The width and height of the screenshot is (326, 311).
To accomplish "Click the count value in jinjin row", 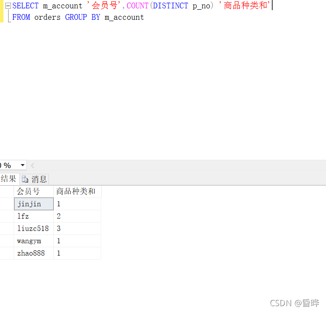I will 77,204.
